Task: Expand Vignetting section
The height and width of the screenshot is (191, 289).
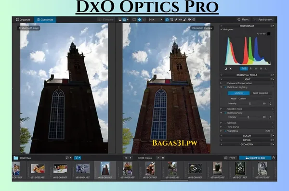Action: point(221,131)
